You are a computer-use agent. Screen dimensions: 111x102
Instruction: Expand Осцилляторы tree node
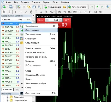tap(8, 100)
